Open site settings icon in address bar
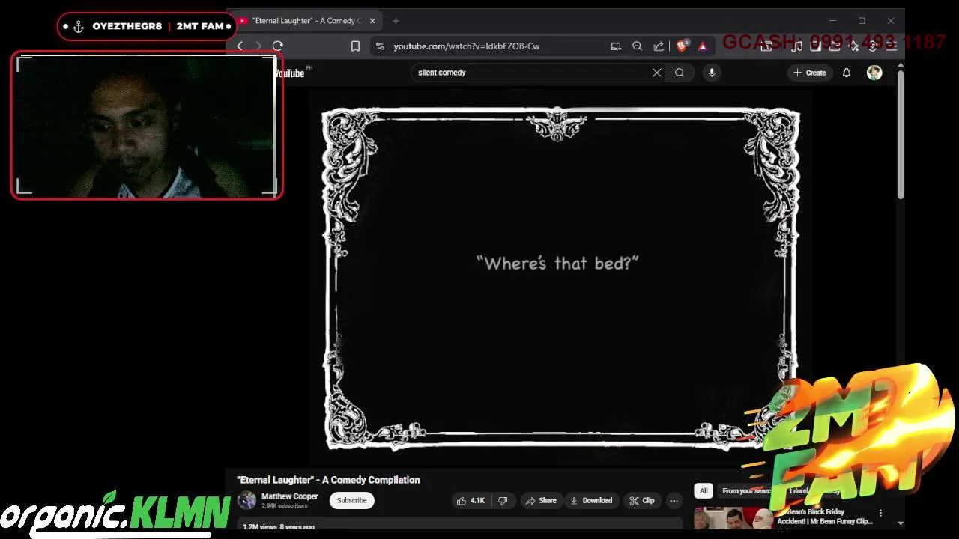Image resolution: width=959 pixels, height=539 pixels. [380, 46]
